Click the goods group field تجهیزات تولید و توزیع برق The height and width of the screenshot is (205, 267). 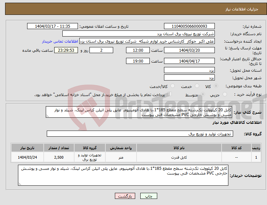point(140,134)
